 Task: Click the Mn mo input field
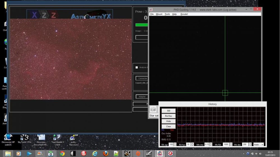(207, 144)
